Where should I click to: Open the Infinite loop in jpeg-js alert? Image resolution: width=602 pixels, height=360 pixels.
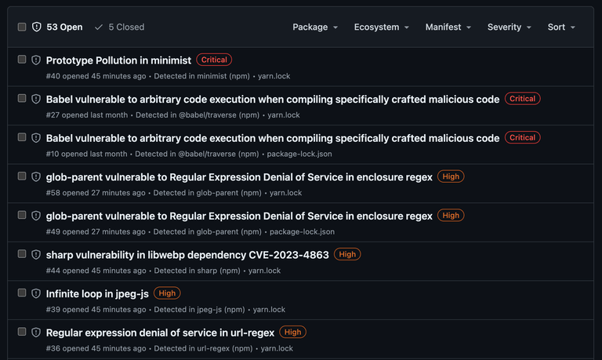(97, 293)
